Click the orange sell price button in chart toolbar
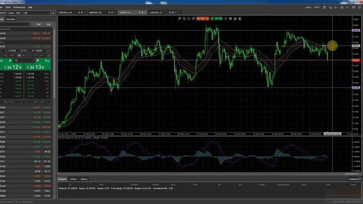Screen dimensions: 363x204 click(x=202, y=19)
